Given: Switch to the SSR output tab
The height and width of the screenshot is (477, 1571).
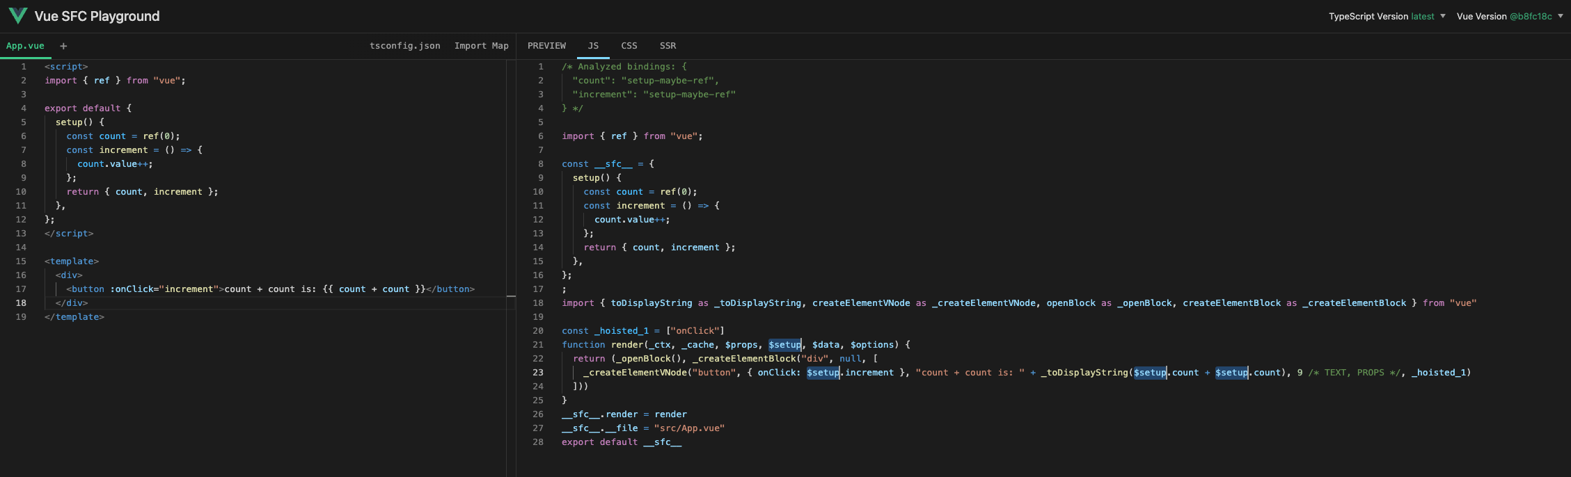Looking at the screenshot, I should 668,46.
